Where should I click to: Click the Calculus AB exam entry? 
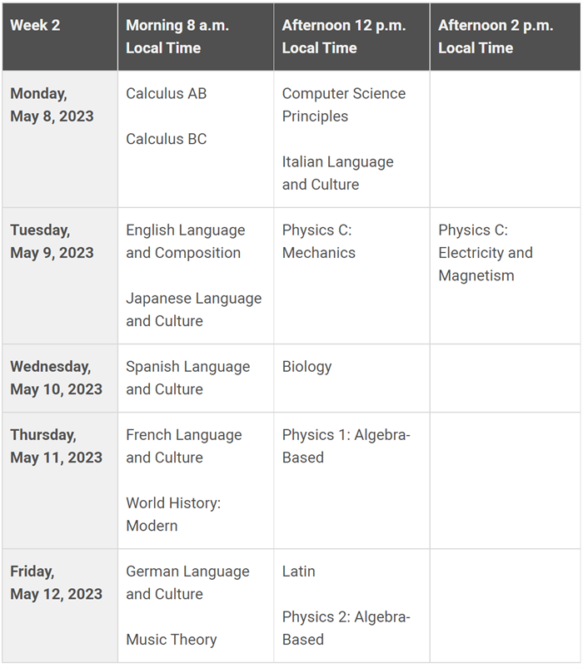tap(167, 93)
